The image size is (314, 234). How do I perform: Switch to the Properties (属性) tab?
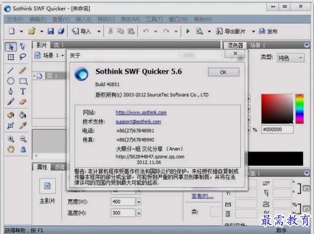tap(42, 167)
